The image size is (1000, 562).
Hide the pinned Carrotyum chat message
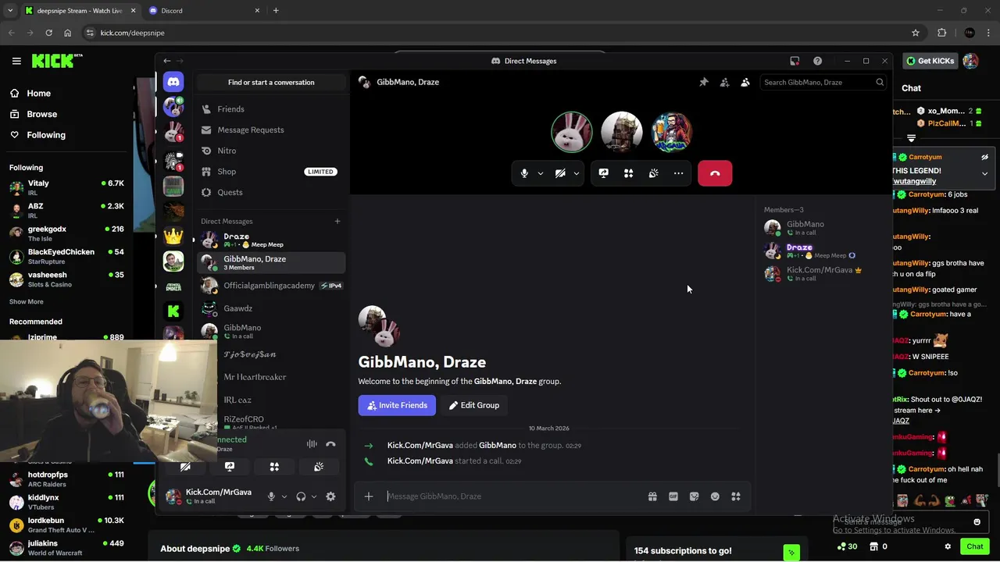(984, 158)
